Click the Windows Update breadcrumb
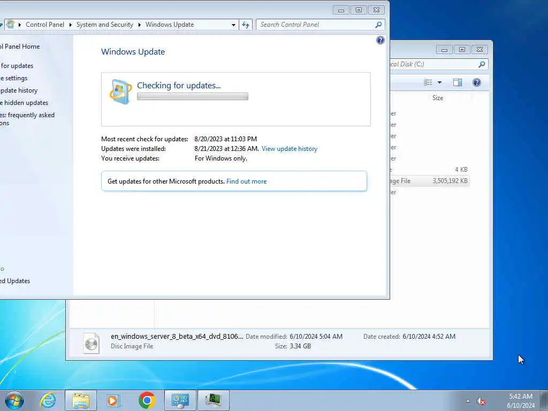Viewport: 548px width, 411px height. [x=170, y=25]
